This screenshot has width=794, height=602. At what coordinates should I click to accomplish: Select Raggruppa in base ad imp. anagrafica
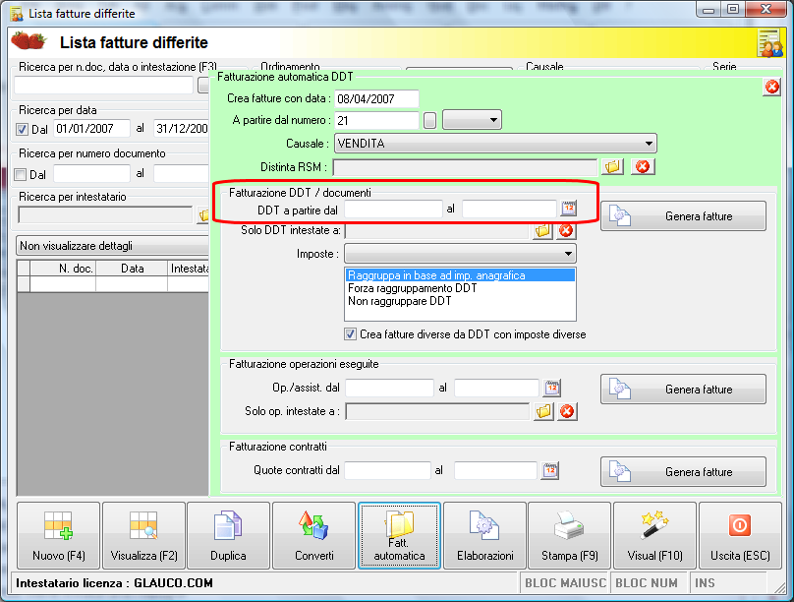tap(460, 275)
